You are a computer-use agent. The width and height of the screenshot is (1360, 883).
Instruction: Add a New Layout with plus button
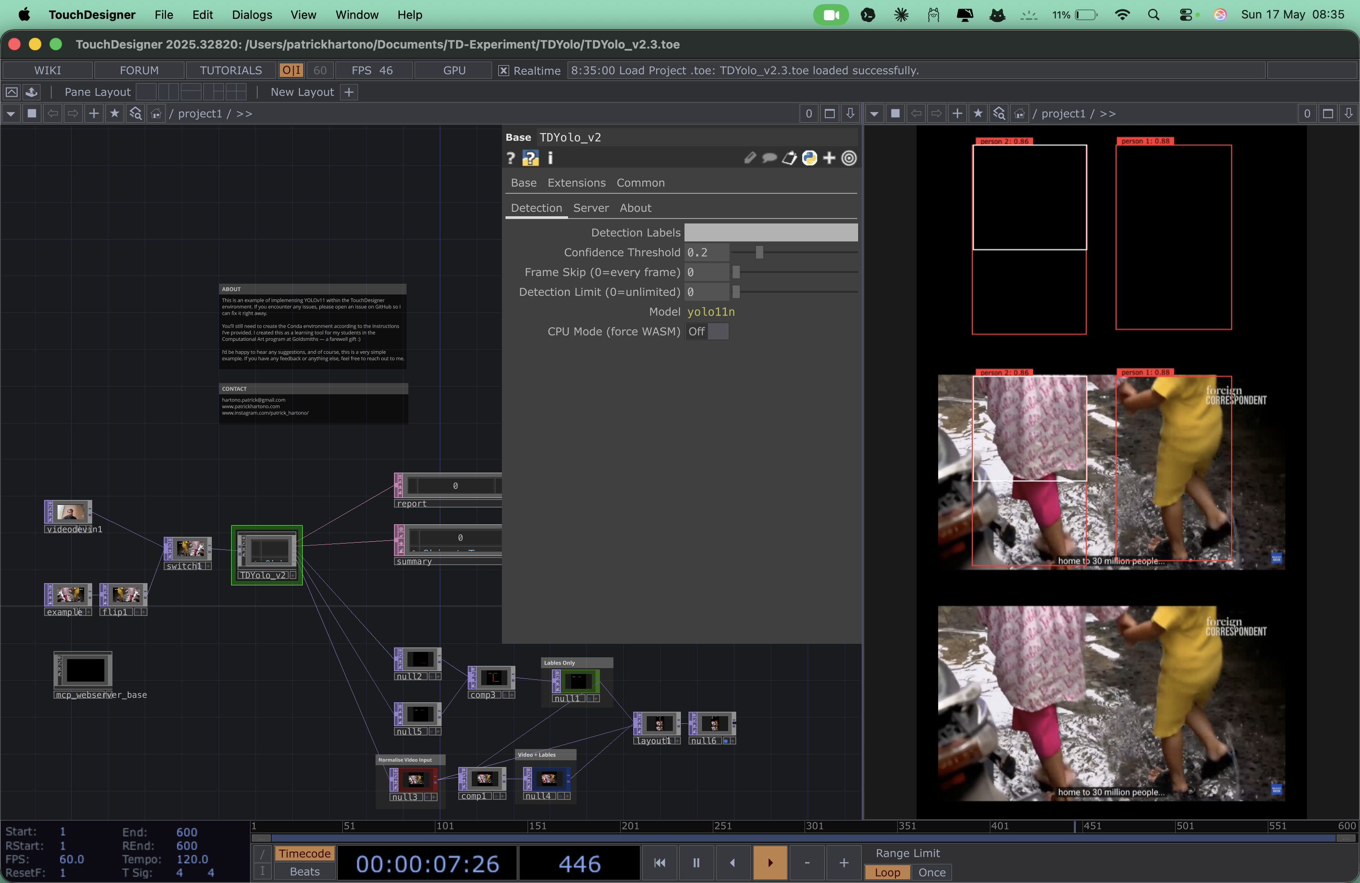(x=349, y=92)
